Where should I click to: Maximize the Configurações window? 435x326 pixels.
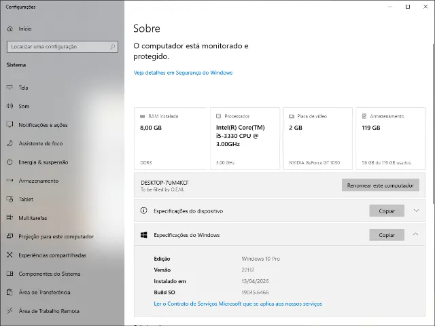408,7
